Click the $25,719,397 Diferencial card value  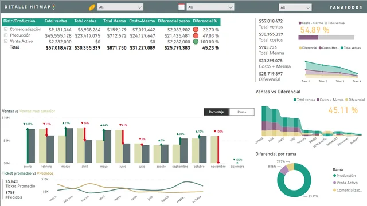click(x=271, y=74)
